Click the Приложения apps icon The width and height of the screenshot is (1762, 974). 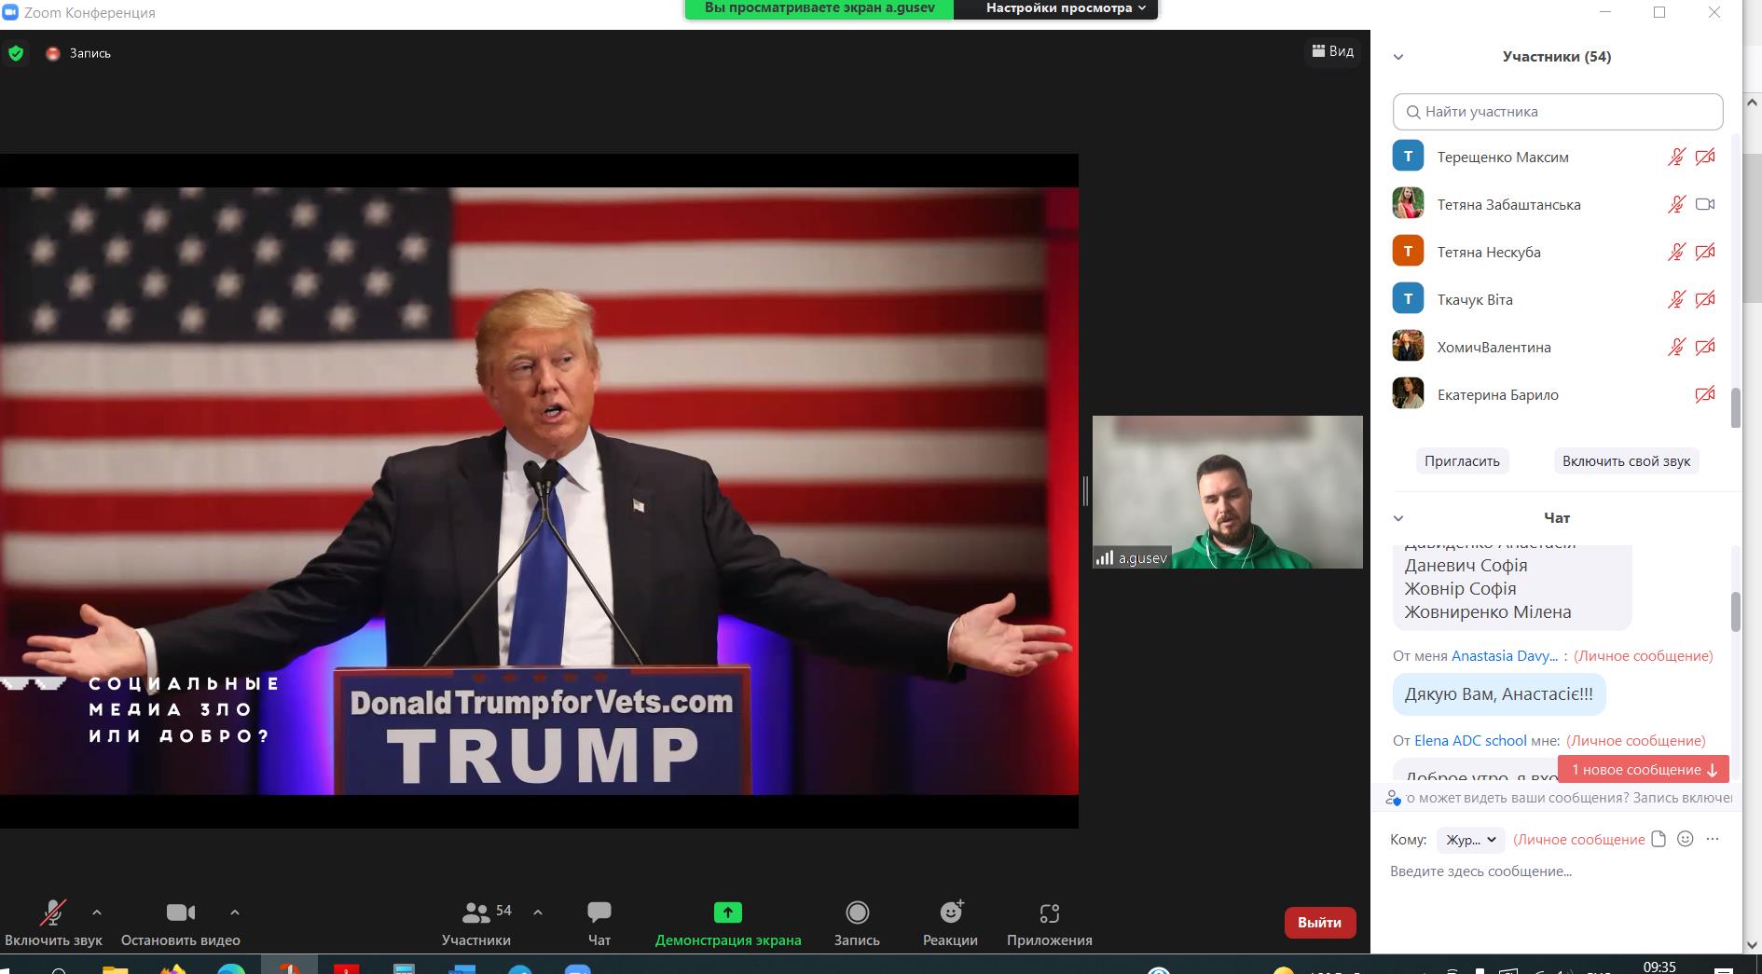(x=1049, y=913)
